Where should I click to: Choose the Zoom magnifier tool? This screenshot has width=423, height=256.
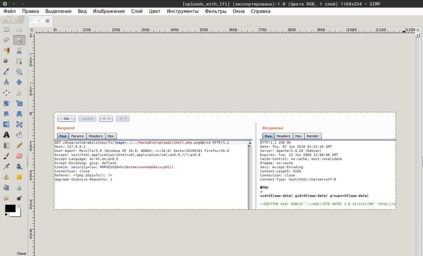19,72
